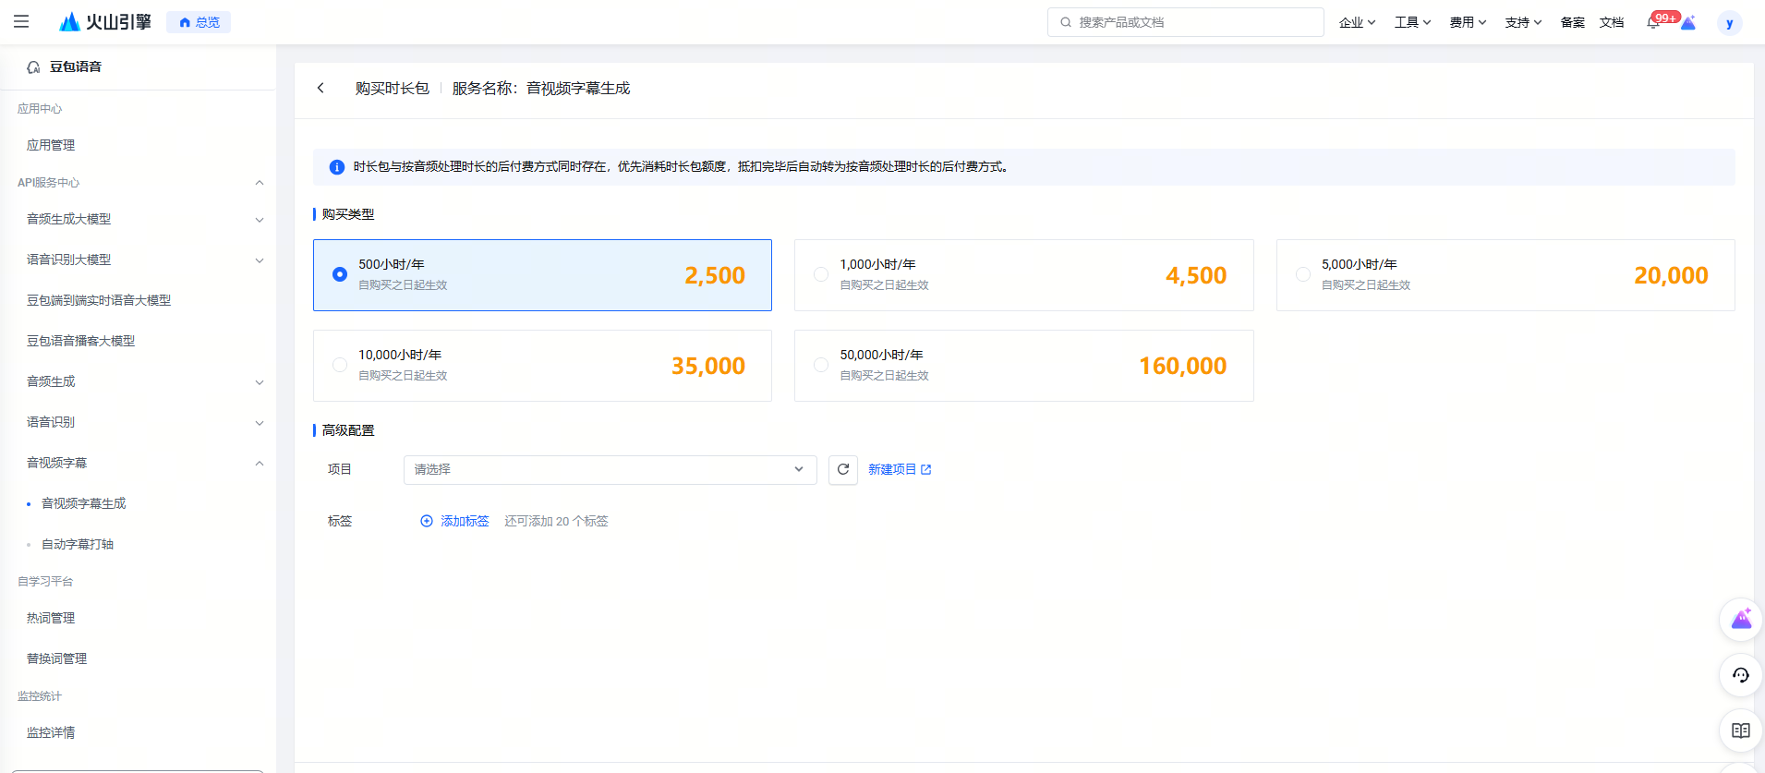1765x773 pixels.
Task: Open the 企业 top menu
Action: tap(1356, 22)
